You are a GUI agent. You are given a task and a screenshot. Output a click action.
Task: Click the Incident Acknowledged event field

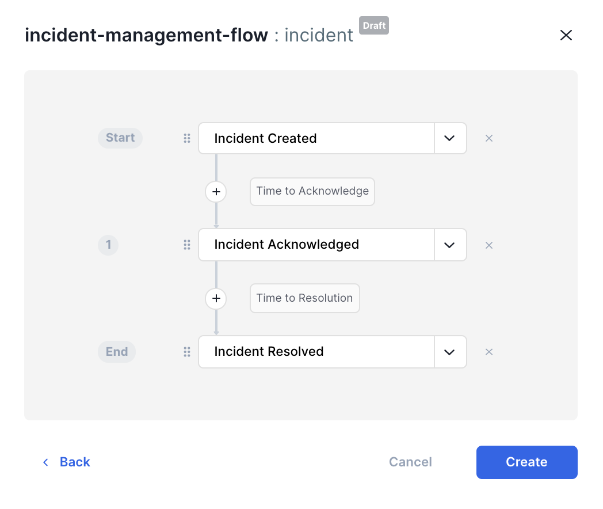click(x=316, y=245)
